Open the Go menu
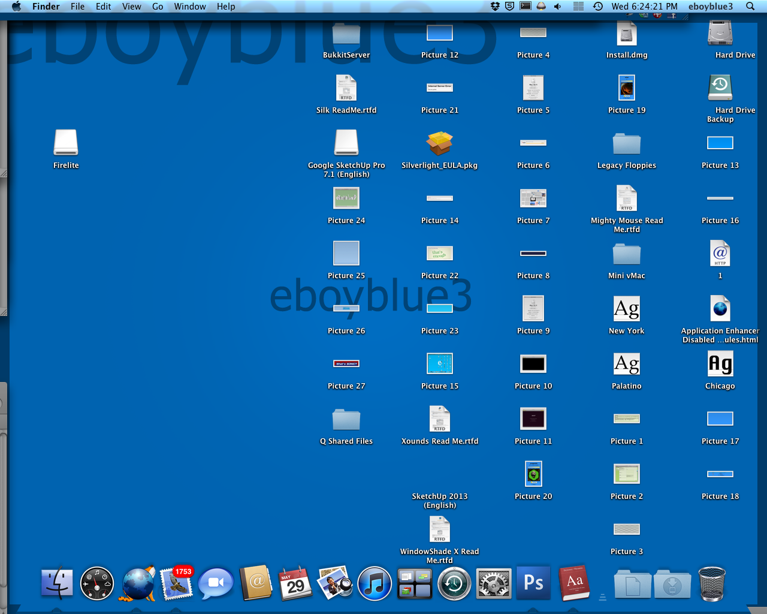This screenshot has width=767, height=614. (158, 7)
